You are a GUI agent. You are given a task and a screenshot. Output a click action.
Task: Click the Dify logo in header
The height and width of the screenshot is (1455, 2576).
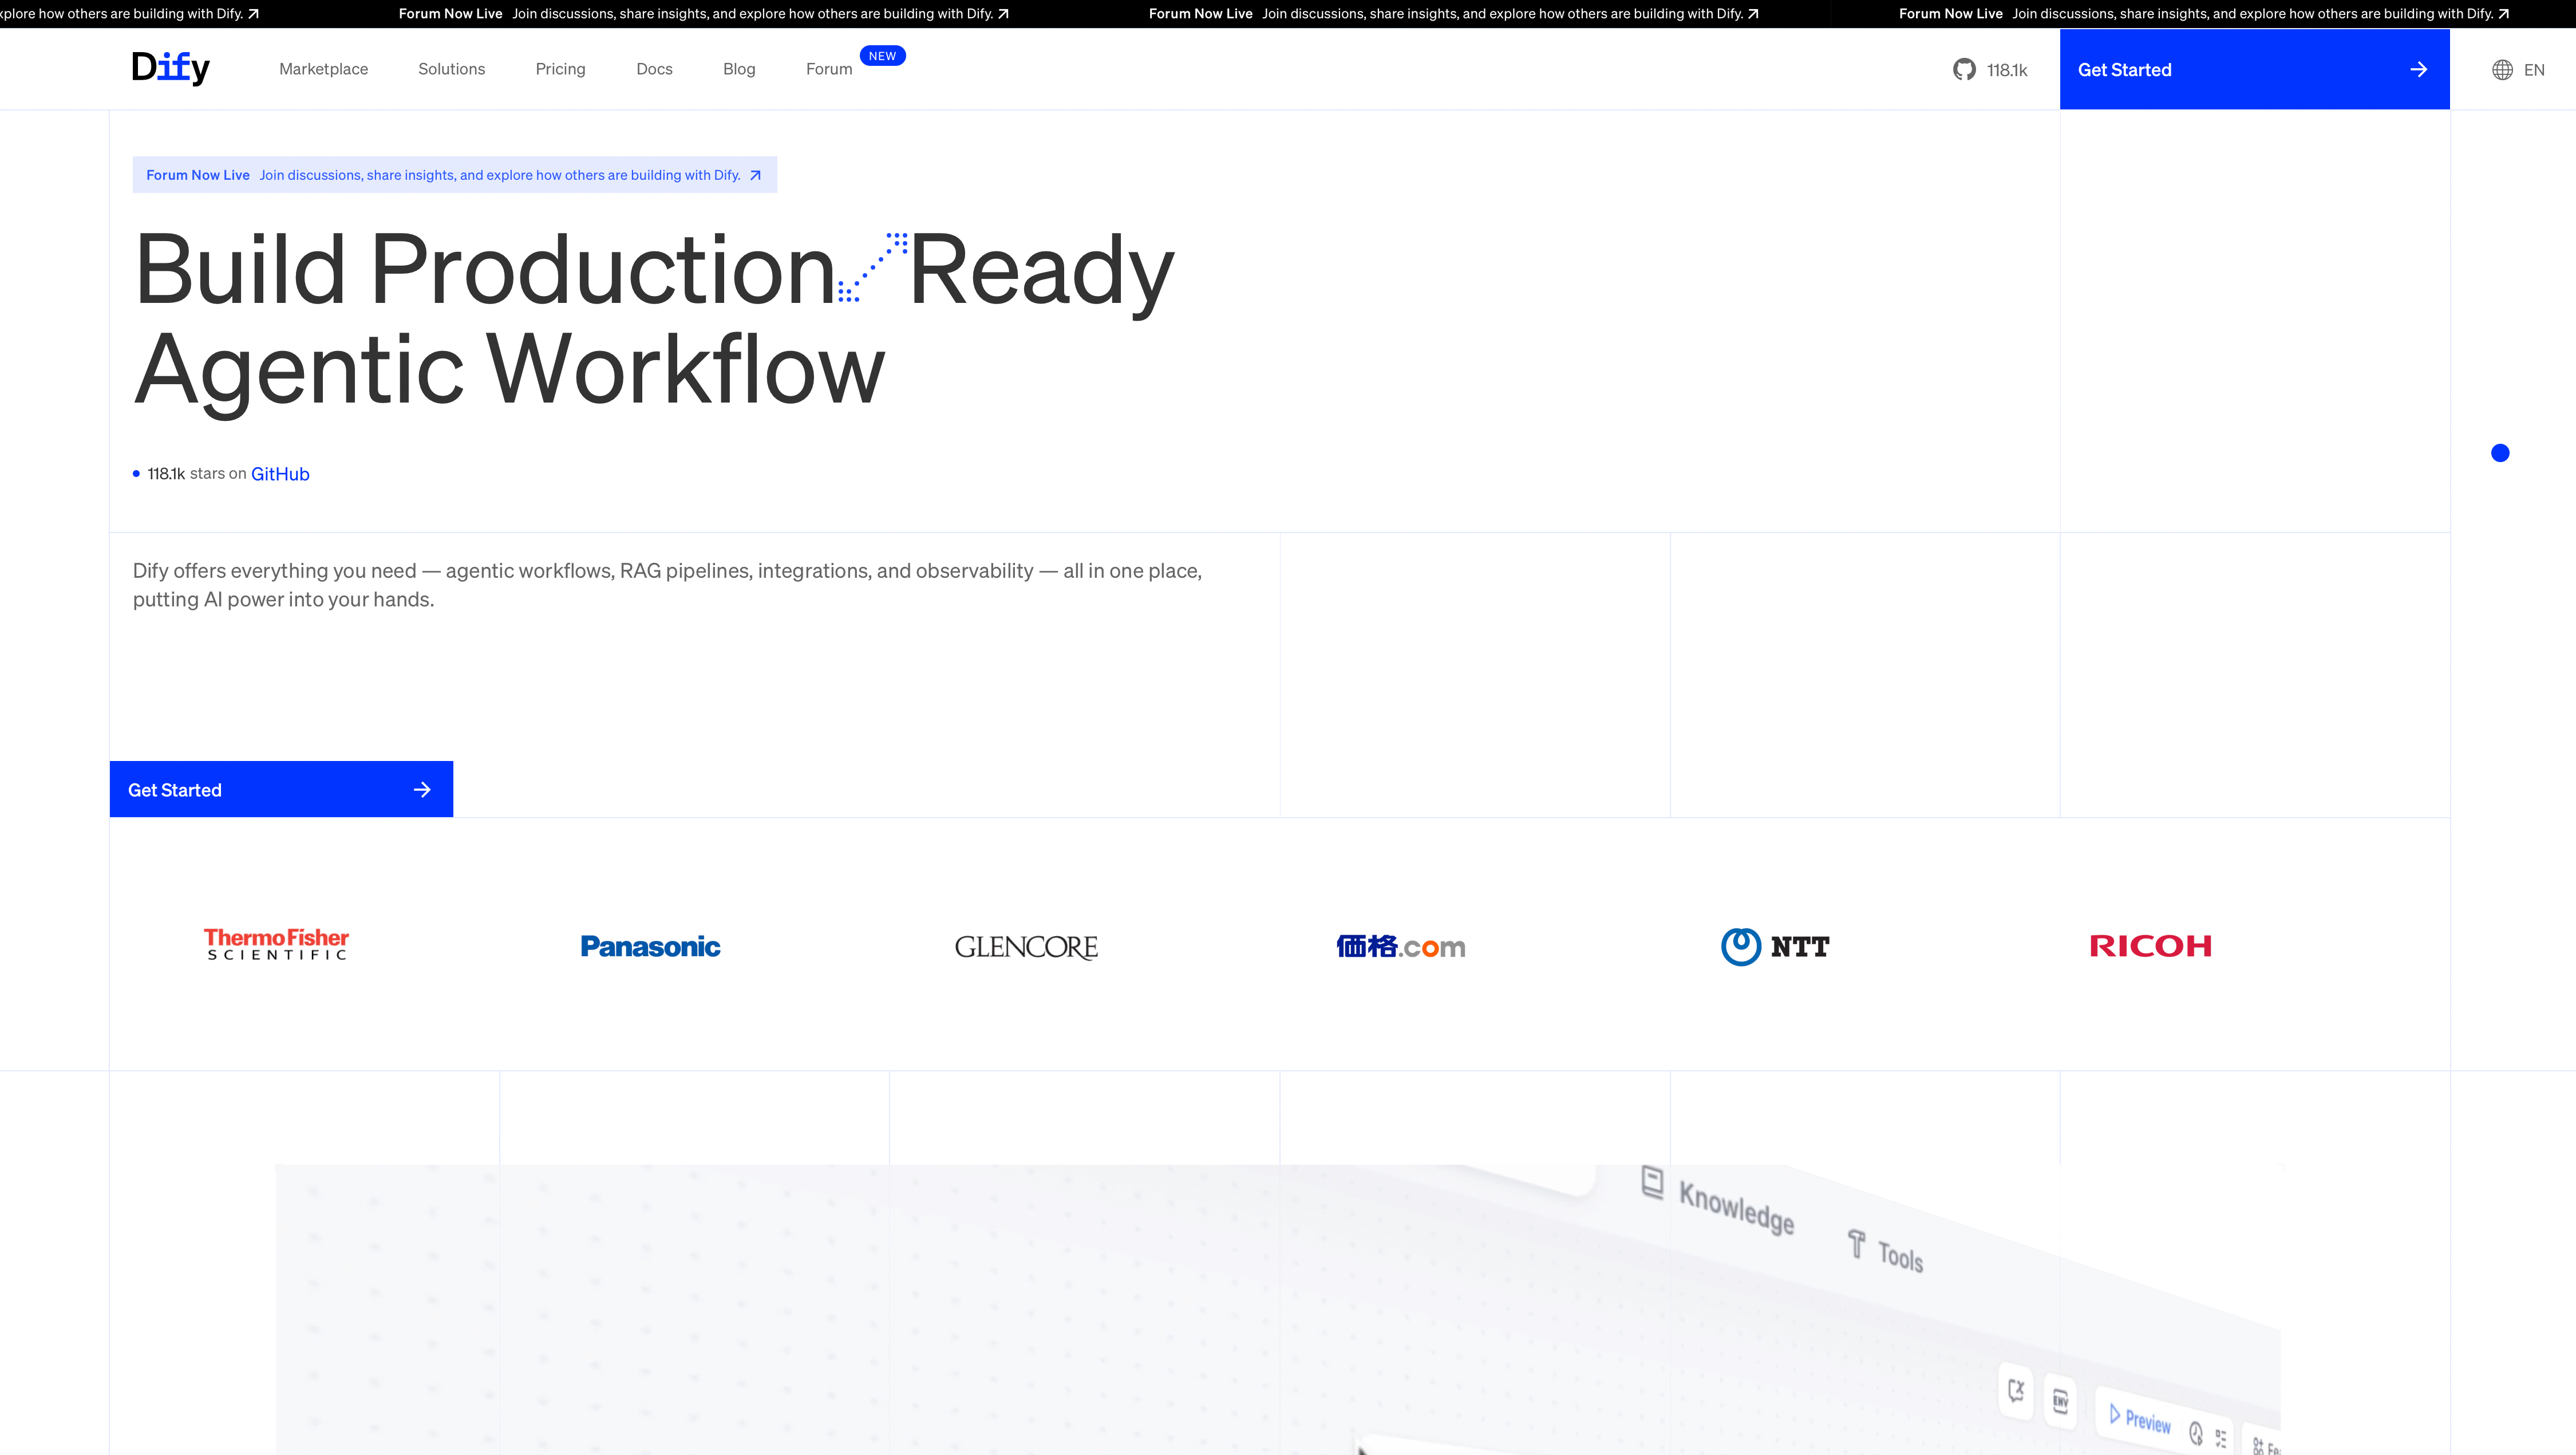point(171,68)
